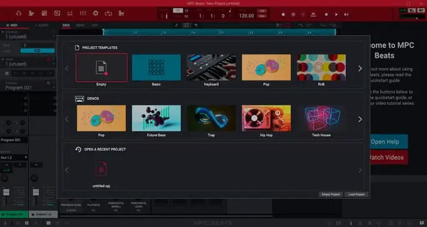
Task: Show next demos with right arrow
Action: (x=360, y=119)
